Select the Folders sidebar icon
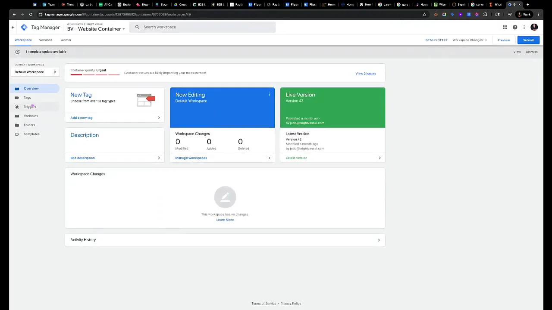Image resolution: width=552 pixels, height=310 pixels. (17, 125)
